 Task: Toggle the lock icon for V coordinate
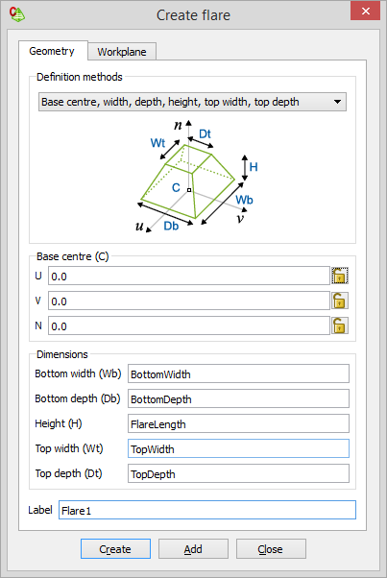tap(339, 301)
